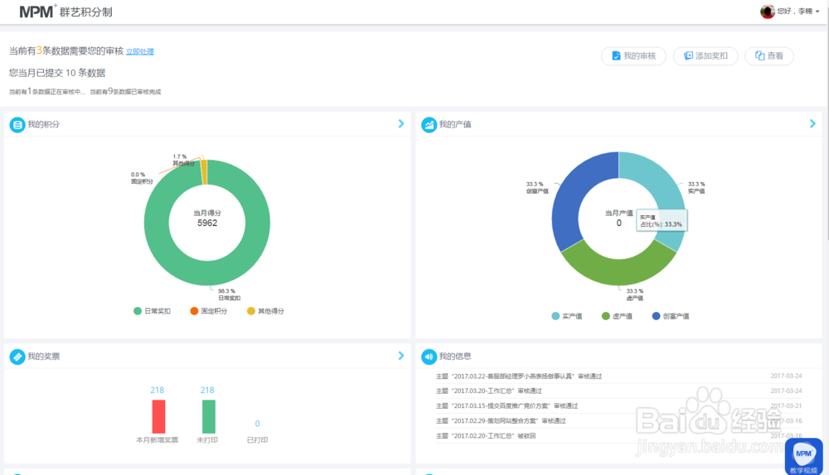Open the 2017.02.20-工作汇总 被驳回 message

[x=485, y=435]
